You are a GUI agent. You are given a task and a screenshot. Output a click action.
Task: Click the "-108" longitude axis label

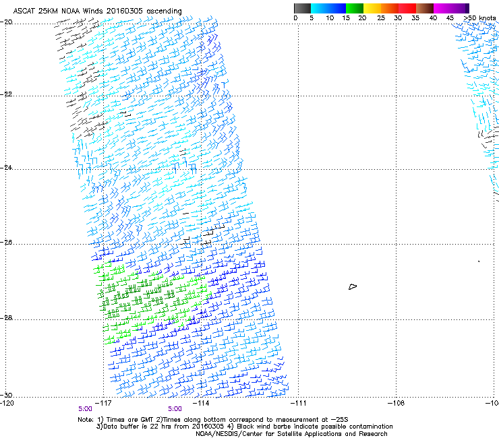pos(397,404)
